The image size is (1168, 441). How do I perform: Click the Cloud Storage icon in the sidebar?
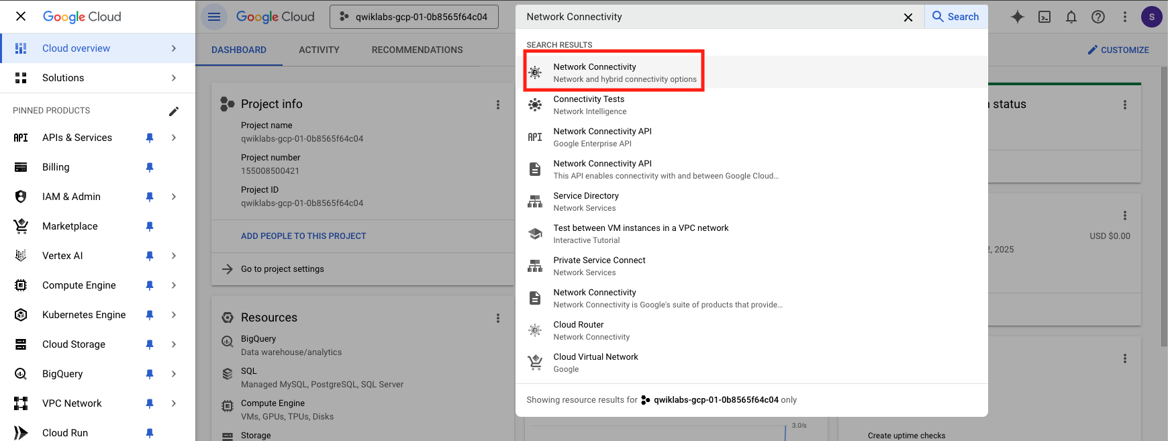click(21, 344)
